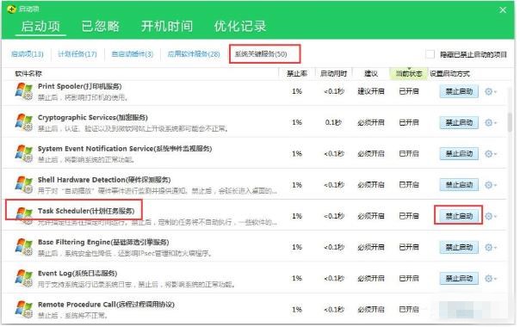Open the 开机时间 tab
The height and width of the screenshot is (327, 520).
(x=167, y=26)
